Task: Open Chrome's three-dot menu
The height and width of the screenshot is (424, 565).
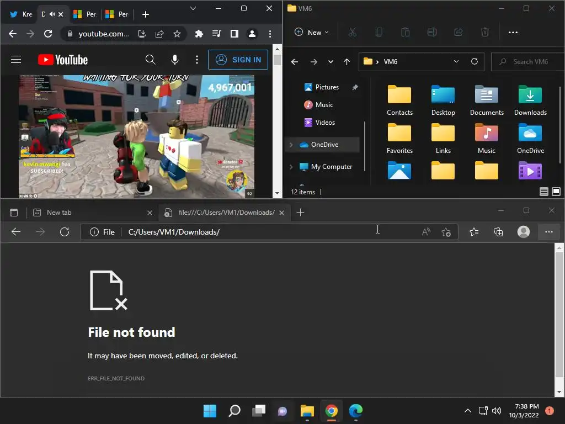Action: (x=270, y=34)
